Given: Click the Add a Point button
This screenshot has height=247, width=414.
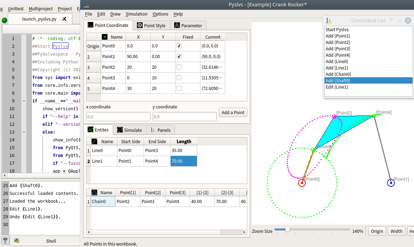Looking at the screenshot, I should tap(233, 112).
